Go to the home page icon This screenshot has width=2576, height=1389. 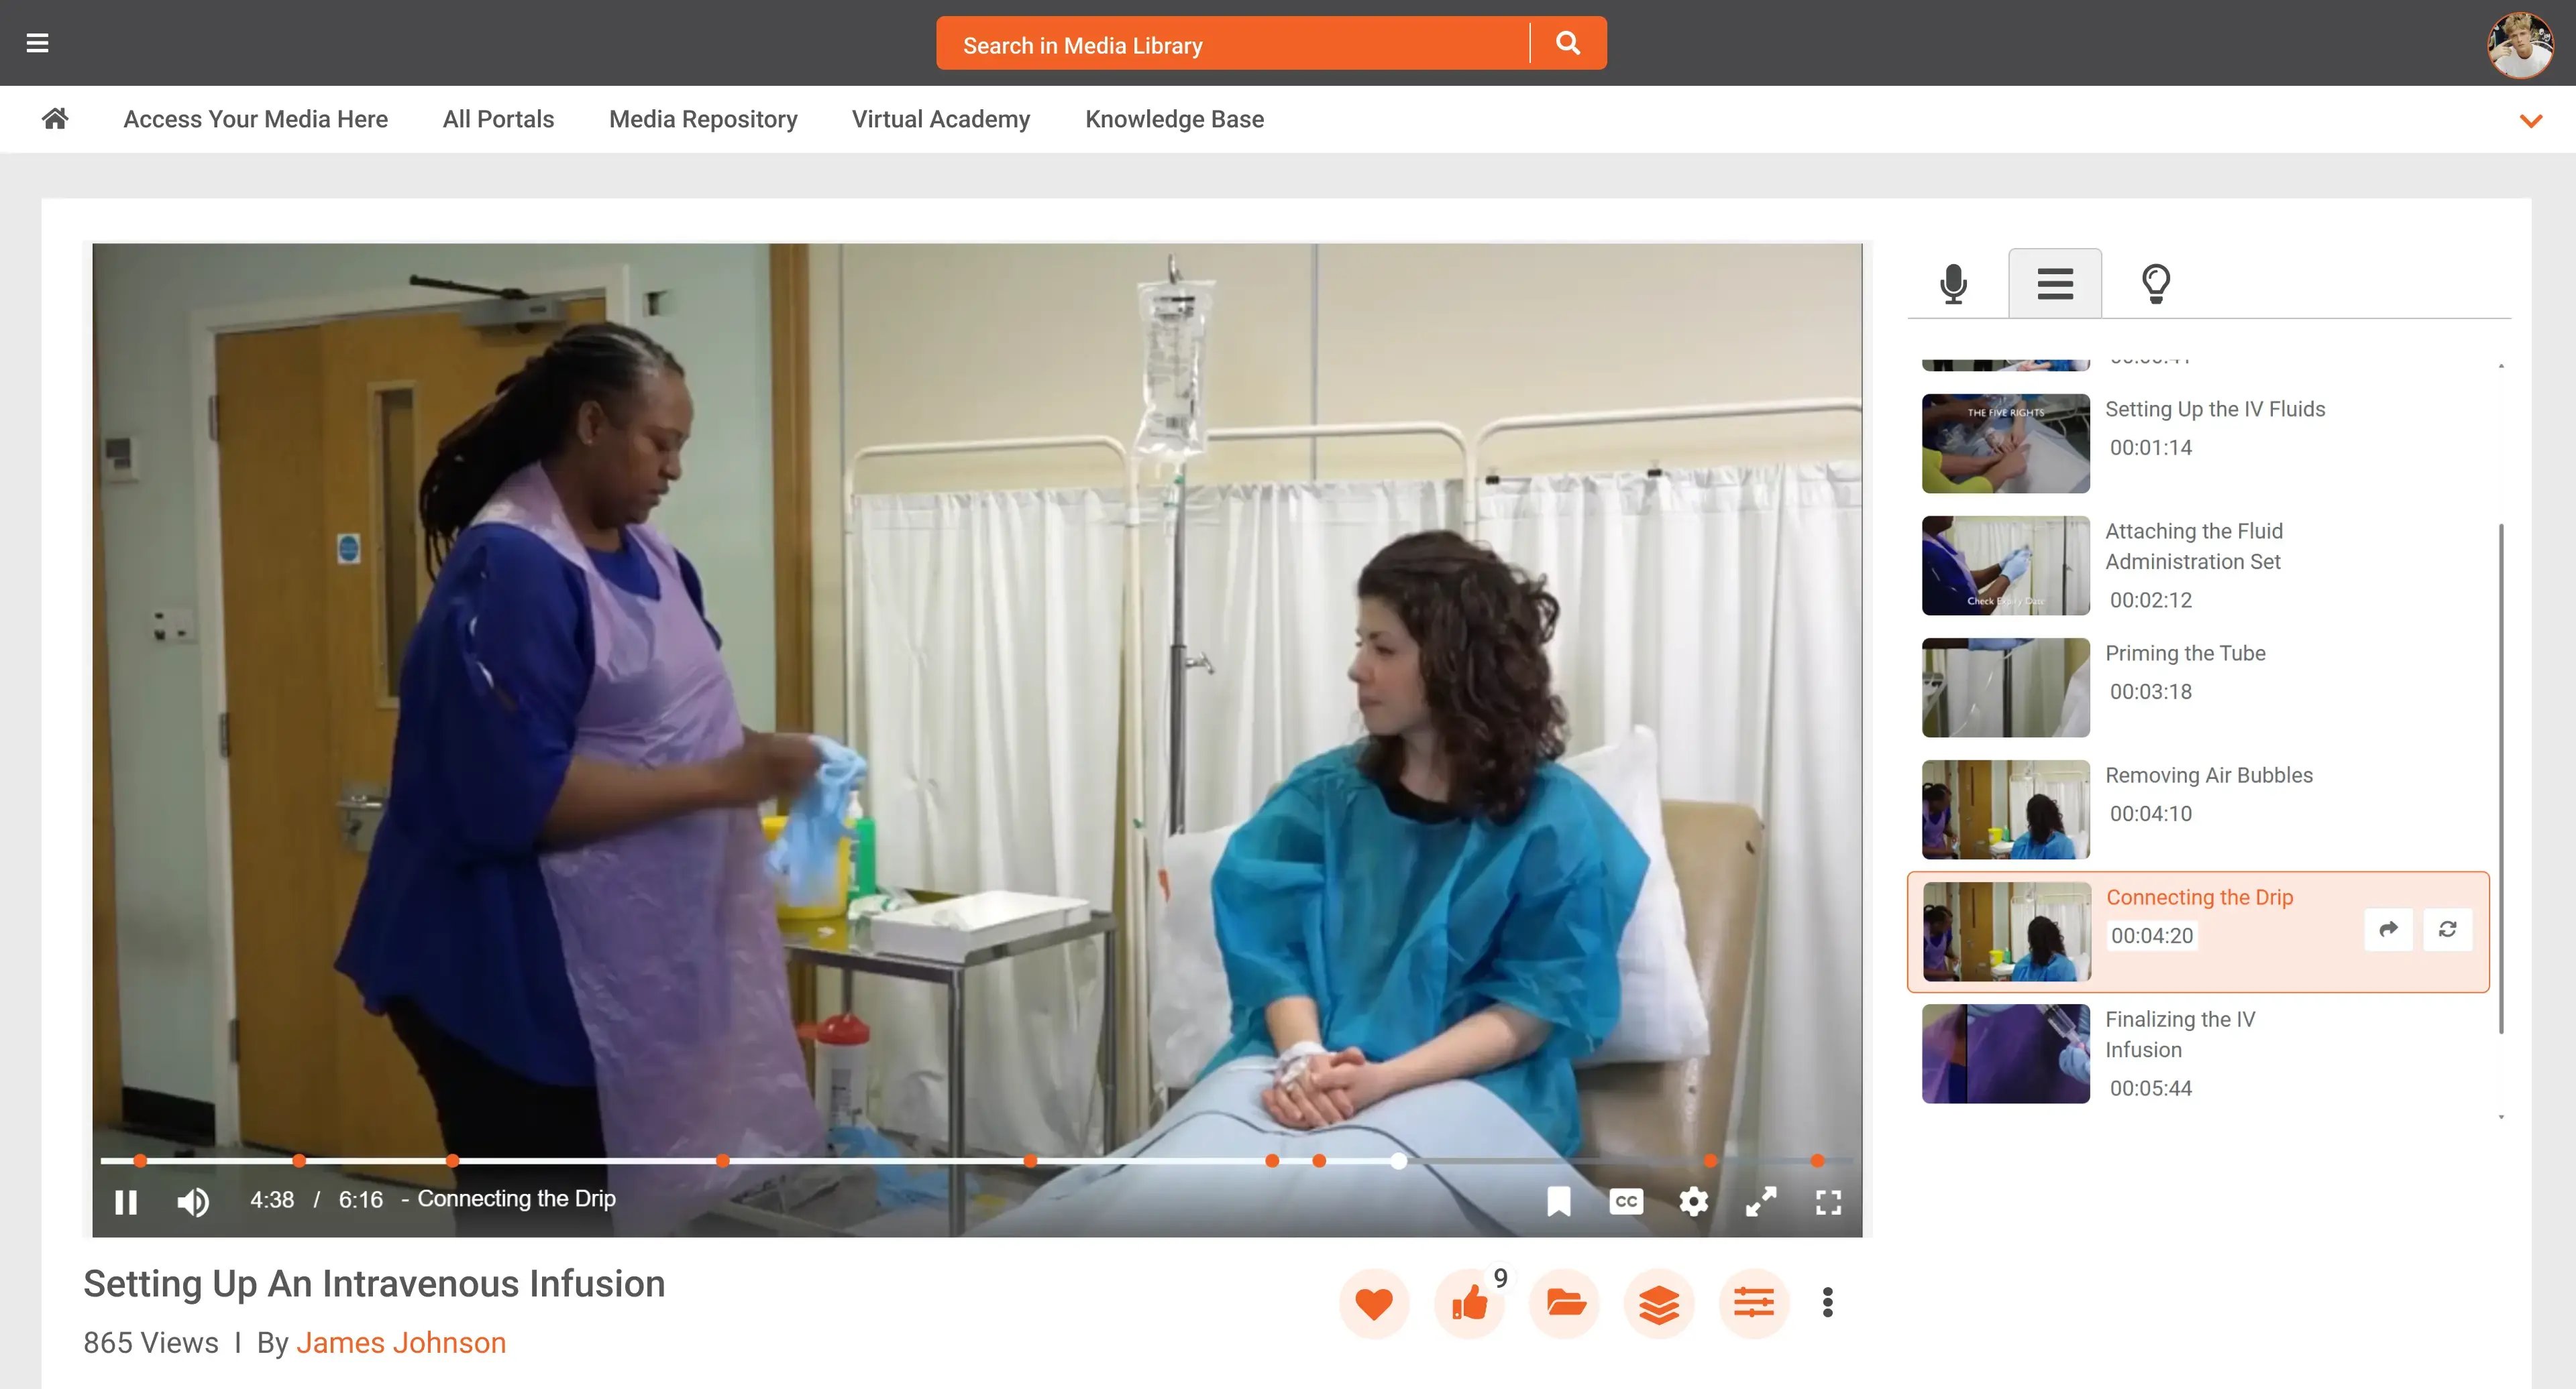(55, 119)
